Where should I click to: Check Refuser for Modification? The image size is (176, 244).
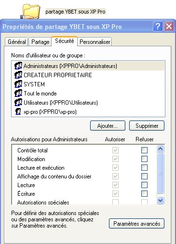click(x=144, y=159)
